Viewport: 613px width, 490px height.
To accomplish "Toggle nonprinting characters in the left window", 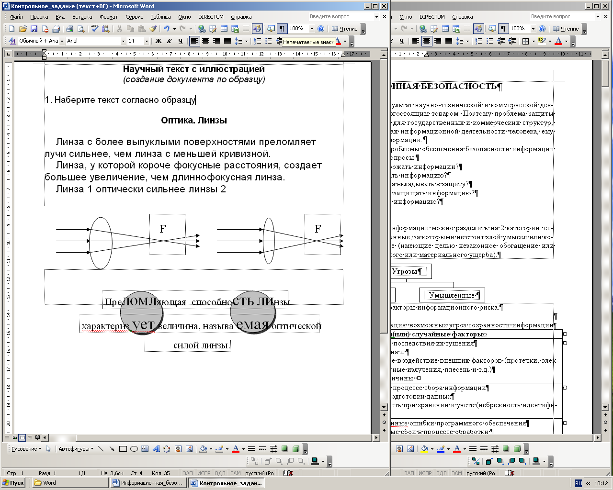I will [x=282, y=29].
